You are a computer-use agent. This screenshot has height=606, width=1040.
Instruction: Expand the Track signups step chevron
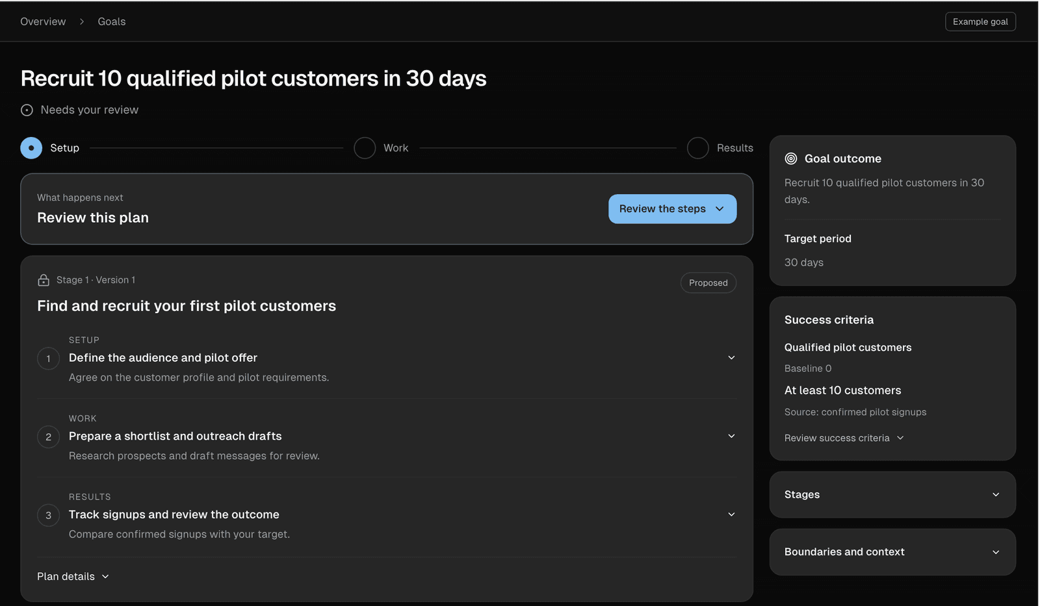(x=731, y=514)
